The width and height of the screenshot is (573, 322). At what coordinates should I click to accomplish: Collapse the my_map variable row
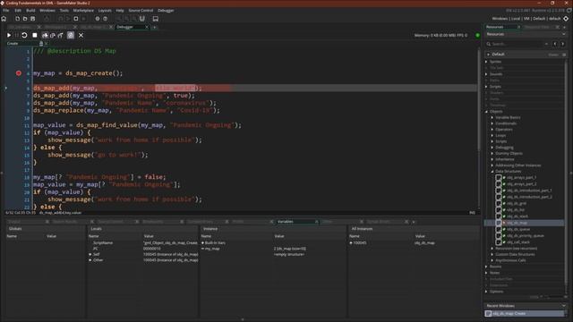point(203,249)
